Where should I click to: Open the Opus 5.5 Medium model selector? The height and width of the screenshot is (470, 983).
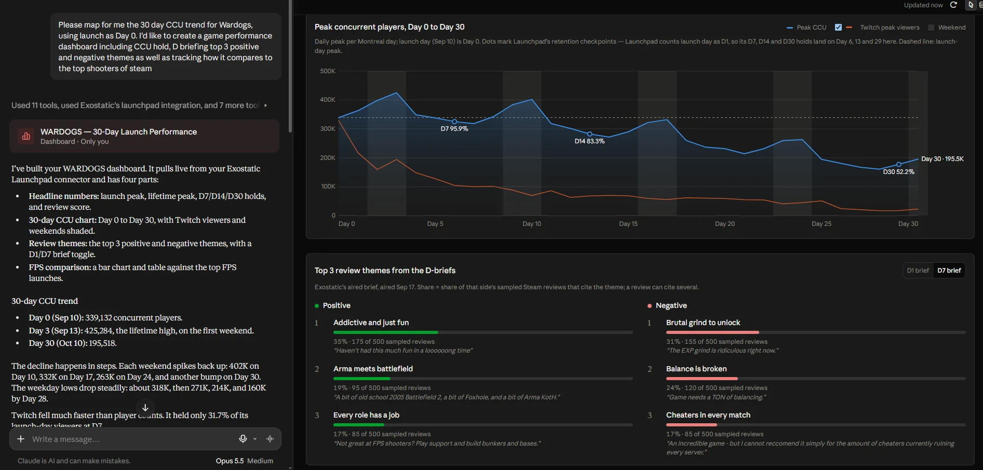244,461
